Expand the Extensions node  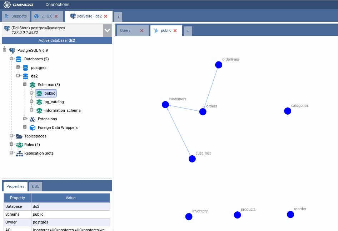[x=25, y=119]
